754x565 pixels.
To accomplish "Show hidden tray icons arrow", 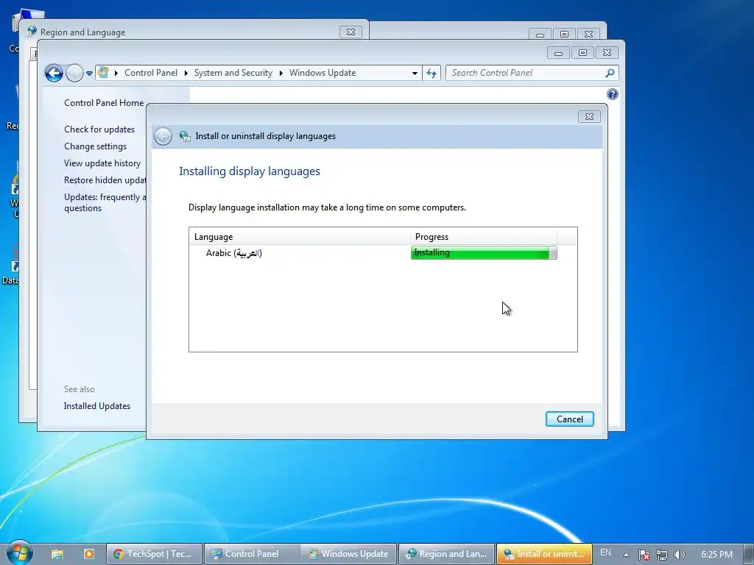I will point(626,555).
